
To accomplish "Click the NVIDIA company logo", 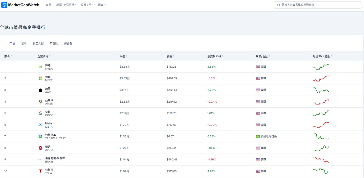I will tap(41, 67).
